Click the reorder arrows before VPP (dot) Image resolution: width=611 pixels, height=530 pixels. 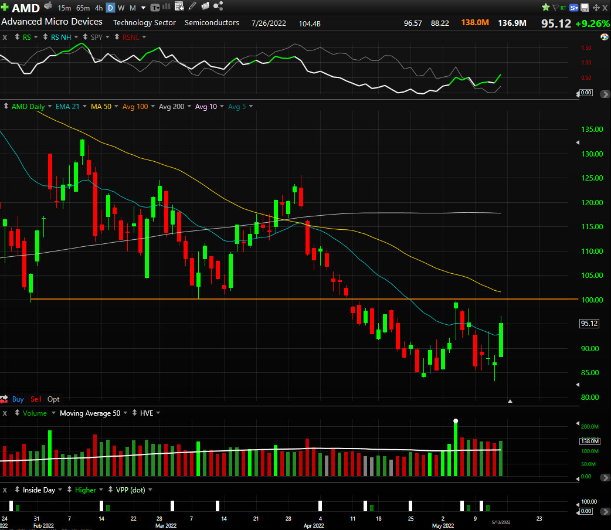tap(110, 489)
